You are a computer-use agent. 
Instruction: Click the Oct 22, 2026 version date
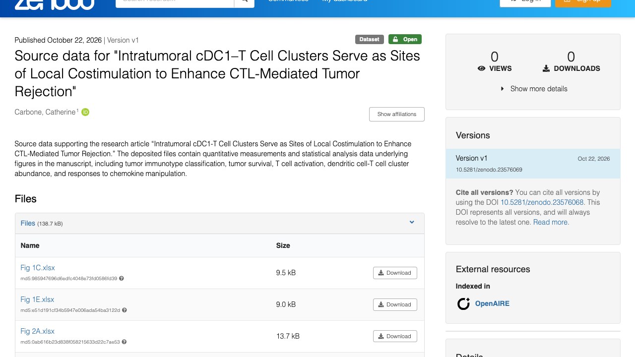click(594, 159)
